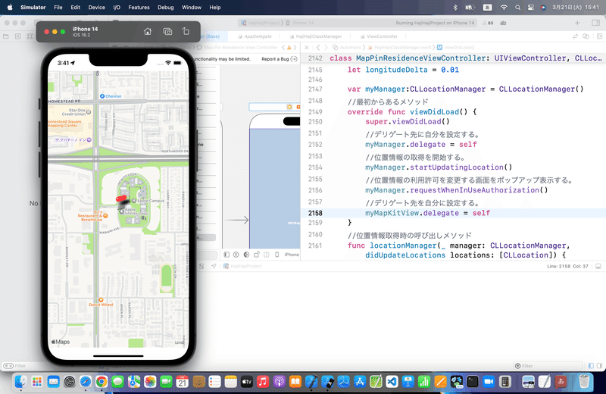The width and height of the screenshot is (606, 394).
Task: Open the viewDidLoad() breadcrumb menu
Action: 455,48
